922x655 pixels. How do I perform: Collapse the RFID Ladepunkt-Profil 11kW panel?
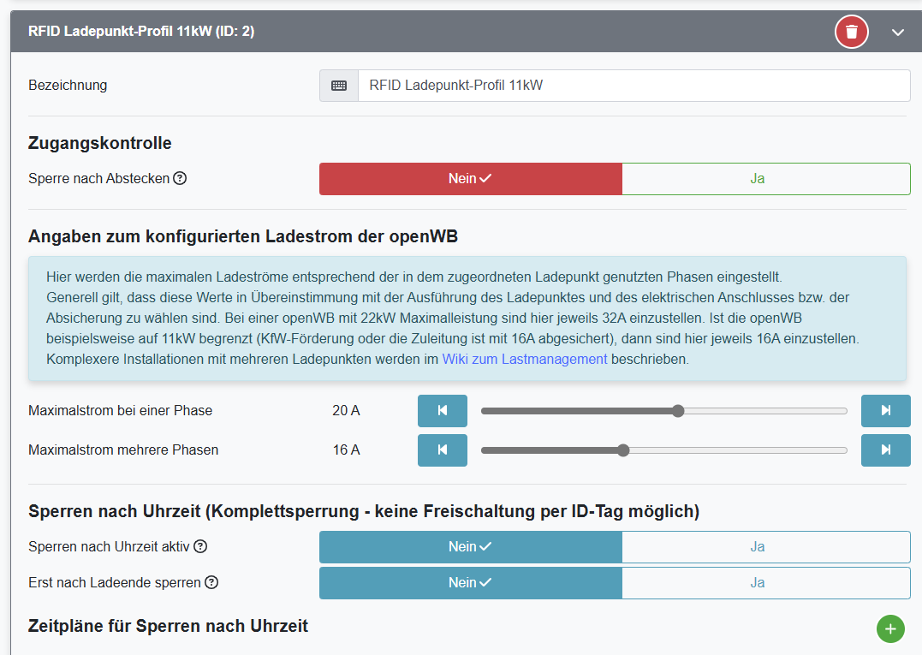(897, 33)
